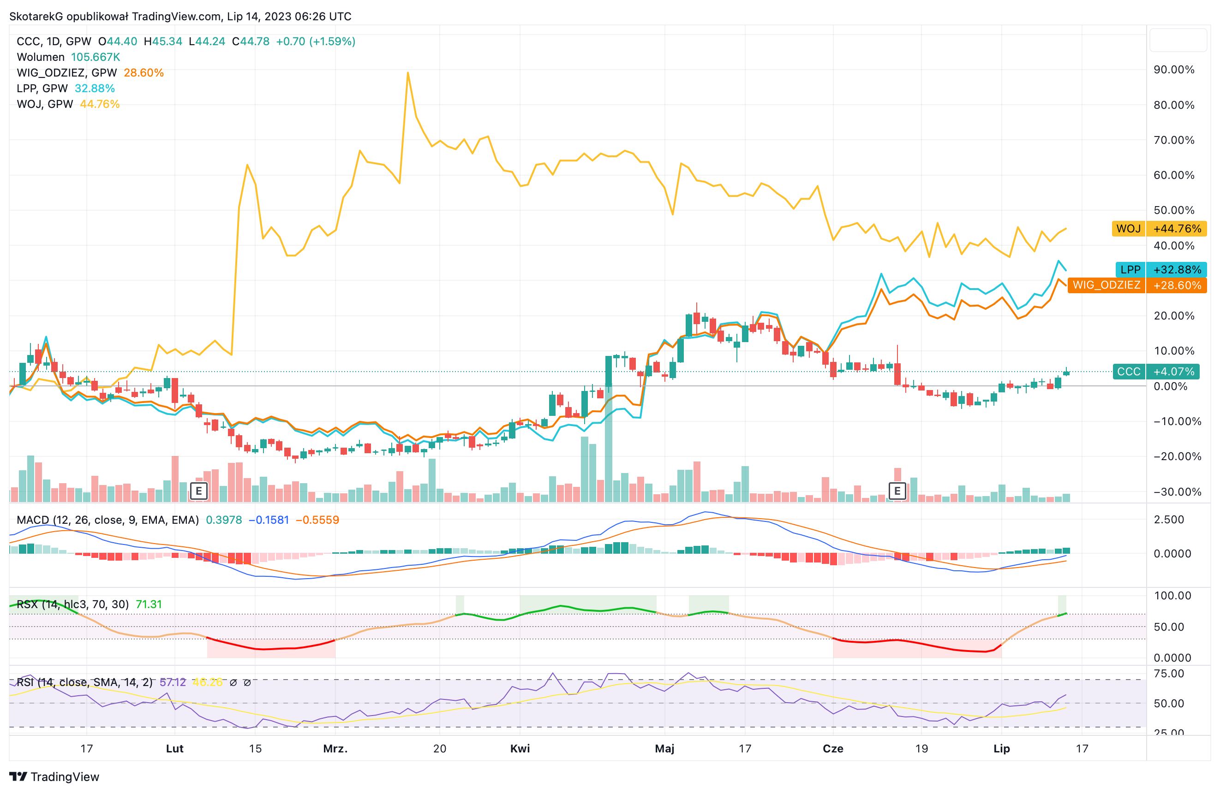The height and width of the screenshot is (793, 1220).
Task: Click the RSI value 57.12
Action: click(173, 682)
